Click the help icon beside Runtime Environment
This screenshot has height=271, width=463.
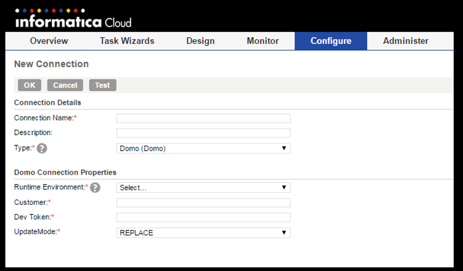point(95,188)
